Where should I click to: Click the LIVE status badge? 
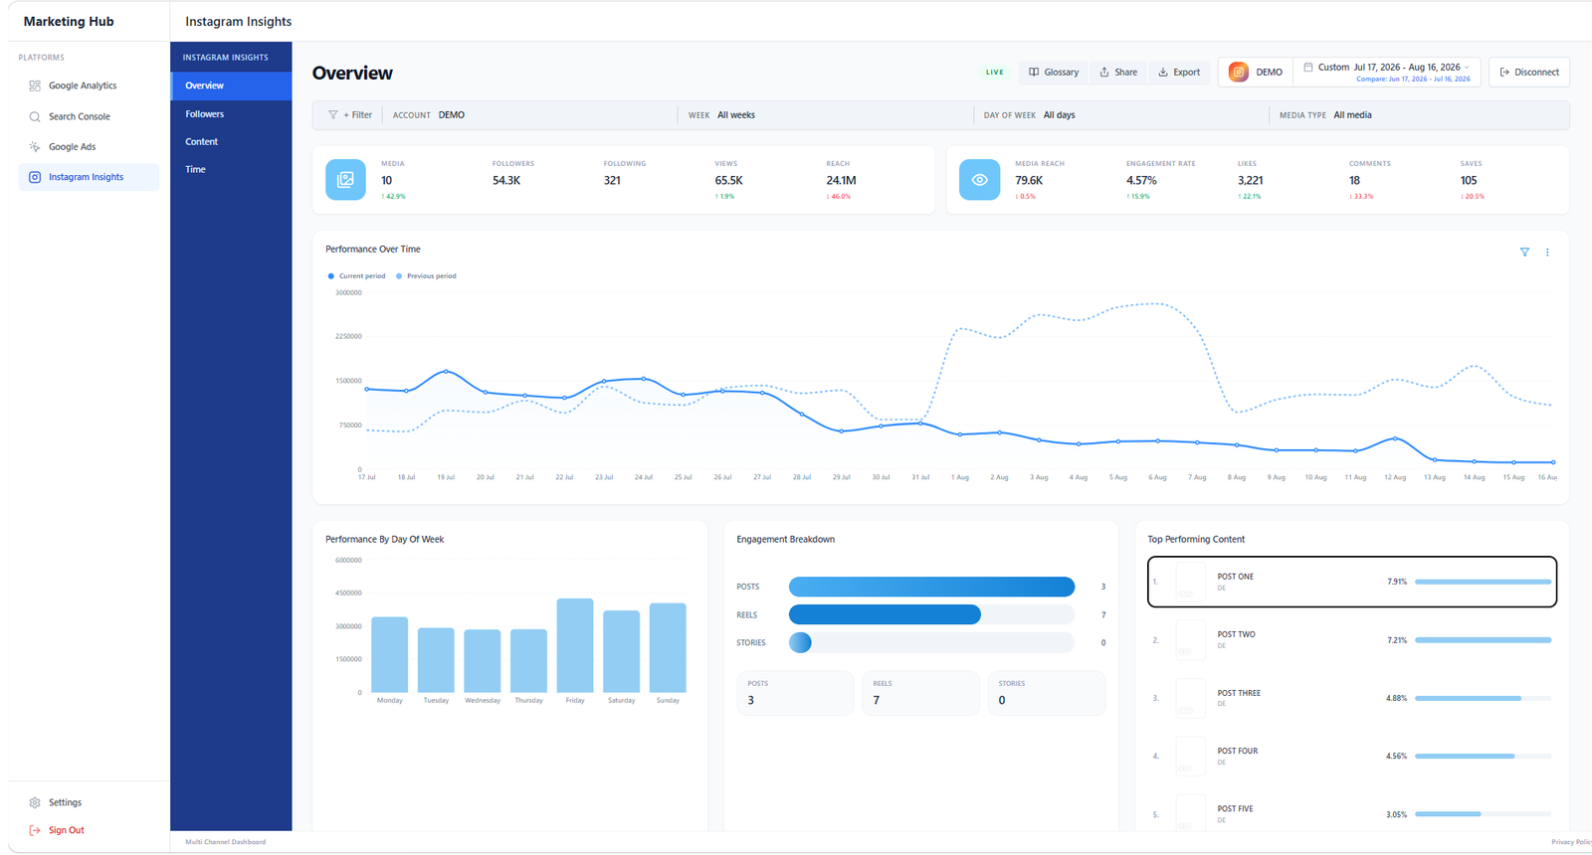995,72
